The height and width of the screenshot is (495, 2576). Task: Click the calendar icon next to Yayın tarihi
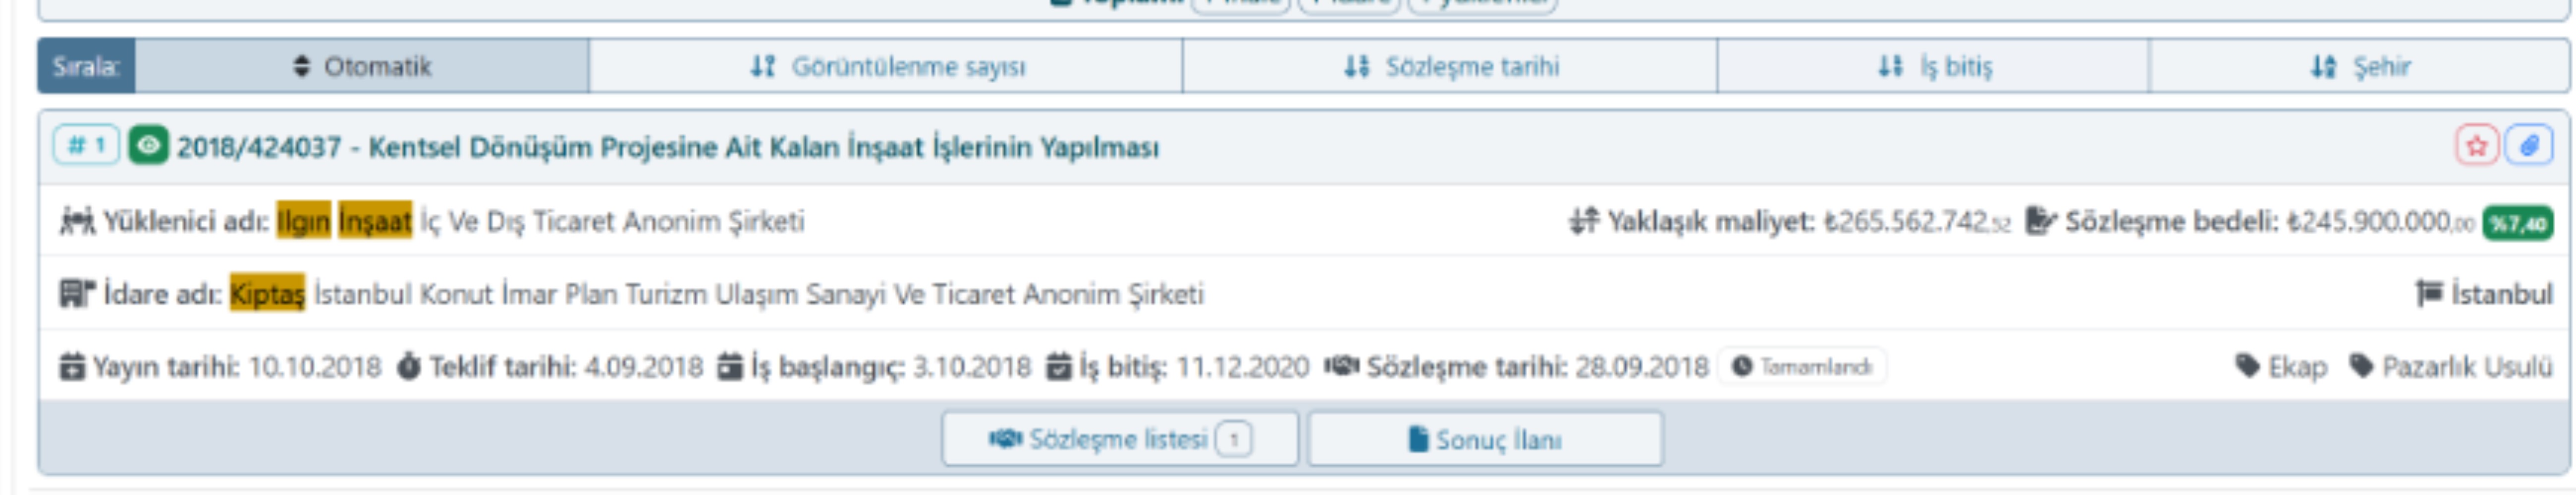tap(72, 366)
